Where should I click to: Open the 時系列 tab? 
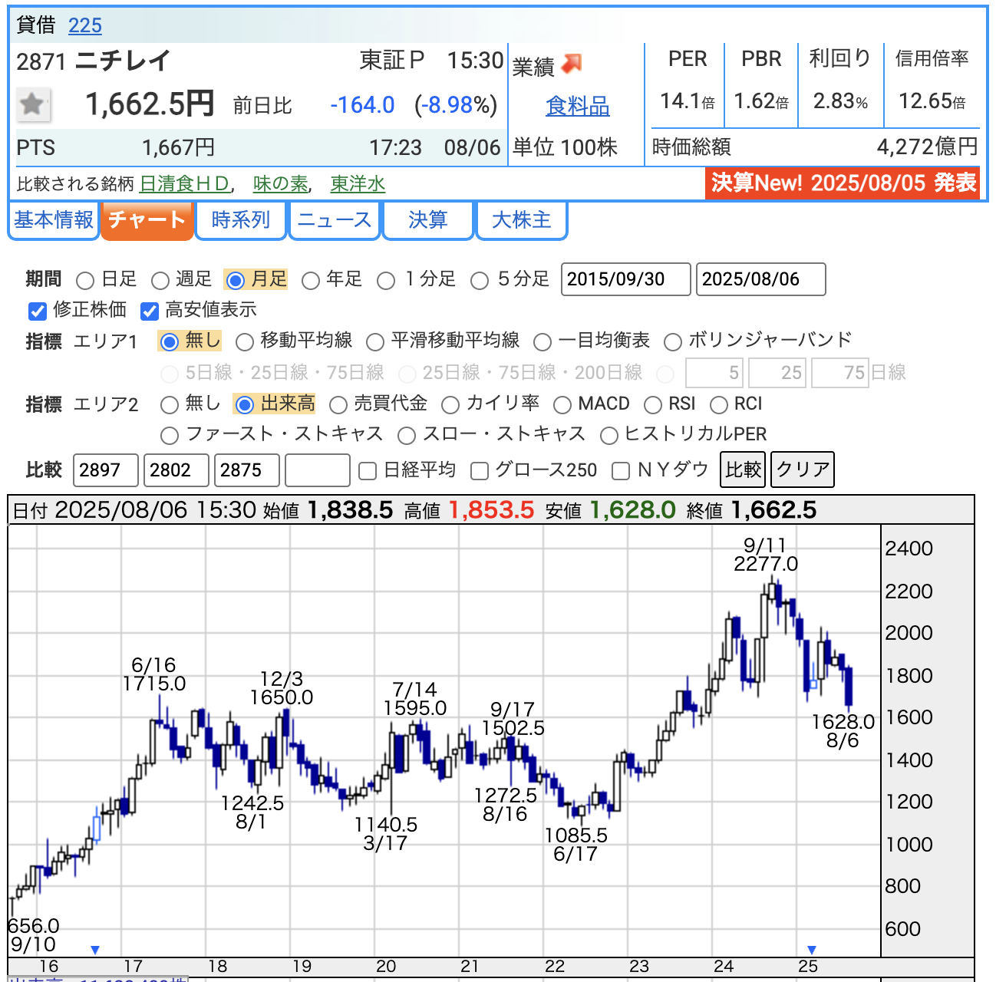241,220
